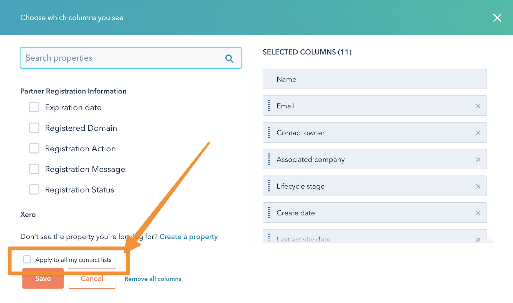The image size is (513, 303).
Task: Toggle the Registration Status checkbox
Action: pos(34,189)
